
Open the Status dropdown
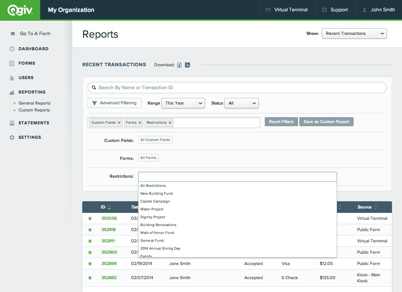pos(242,103)
